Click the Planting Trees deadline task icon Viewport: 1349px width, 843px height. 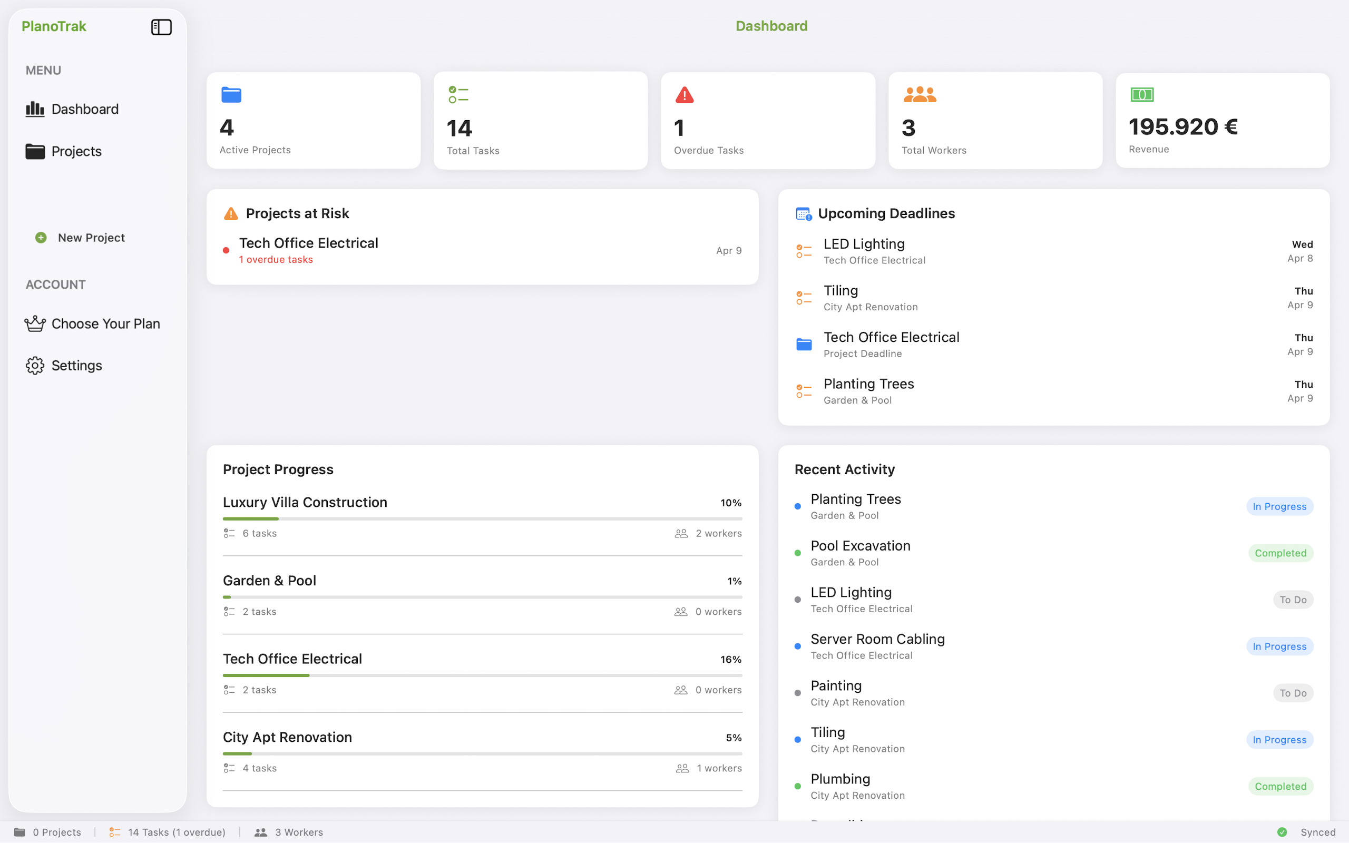[803, 391]
